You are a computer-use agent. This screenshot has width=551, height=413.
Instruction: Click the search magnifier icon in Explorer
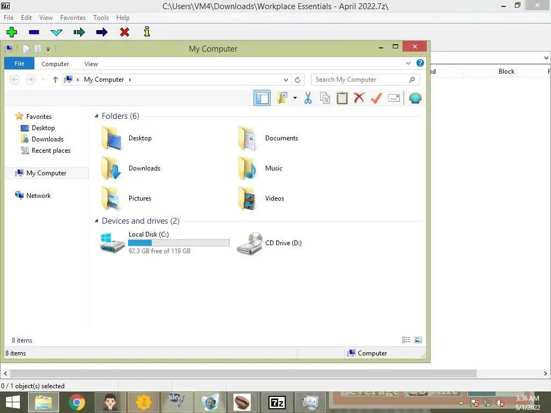click(x=412, y=80)
